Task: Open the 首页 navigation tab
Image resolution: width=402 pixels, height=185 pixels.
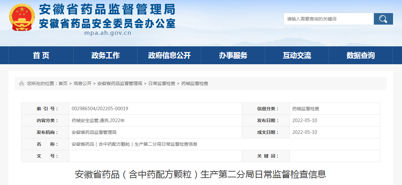Action: pos(41,55)
